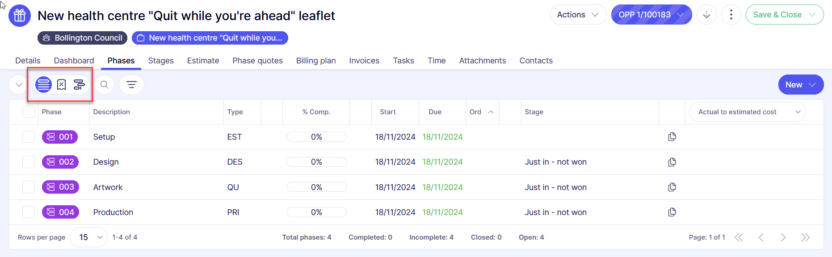Click the Save & Close button
The width and height of the screenshot is (832, 257).
(x=777, y=15)
